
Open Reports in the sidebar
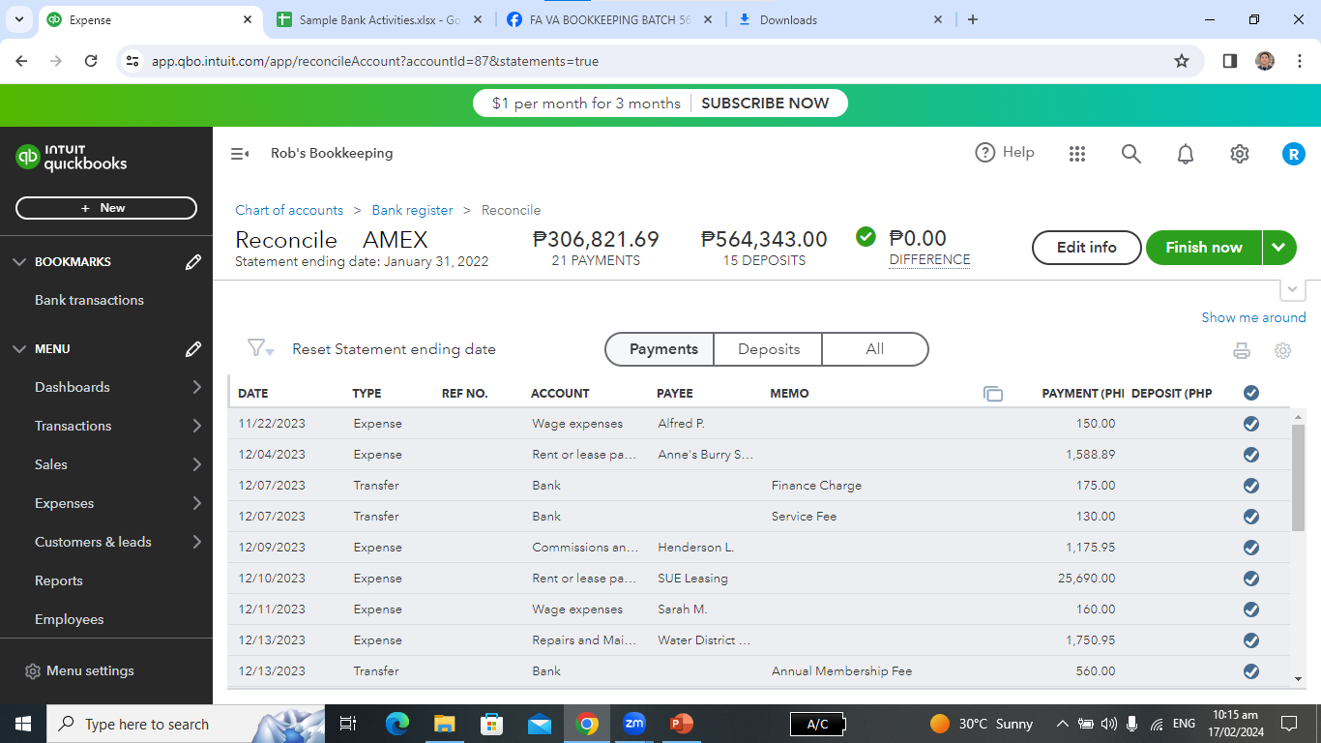tap(59, 580)
